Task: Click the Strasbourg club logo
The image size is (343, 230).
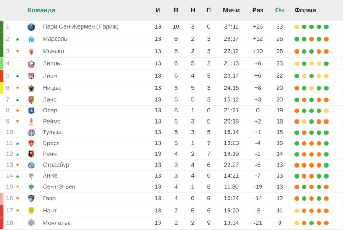Action: pos(31,165)
